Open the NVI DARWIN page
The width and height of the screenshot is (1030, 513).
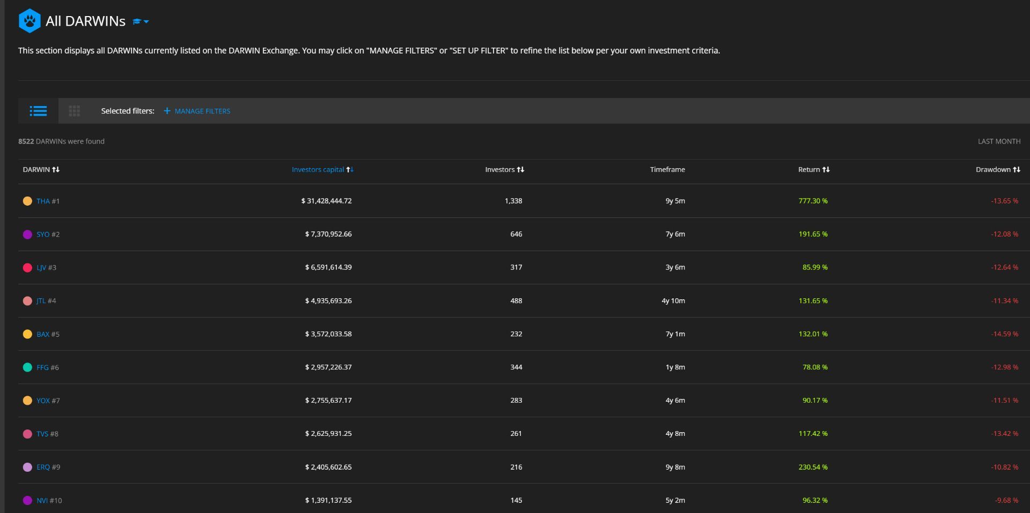[42, 501]
